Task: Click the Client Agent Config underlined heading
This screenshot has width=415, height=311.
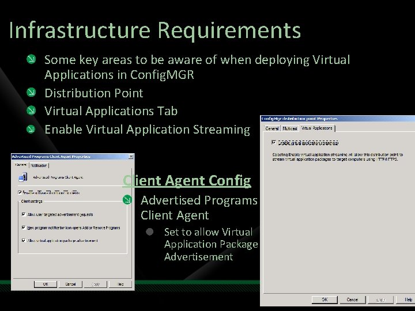Action: tap(187, 181)
